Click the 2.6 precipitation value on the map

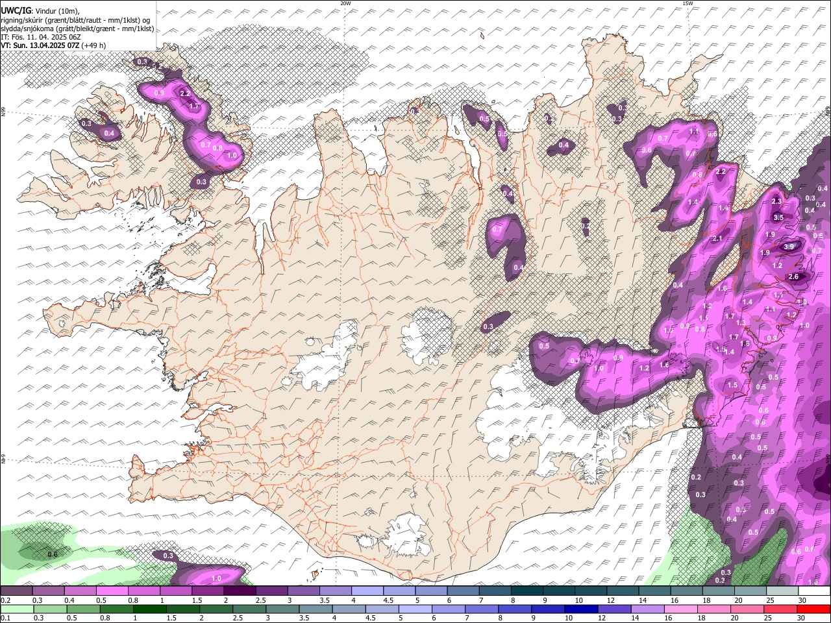click(x=793, y=276)
